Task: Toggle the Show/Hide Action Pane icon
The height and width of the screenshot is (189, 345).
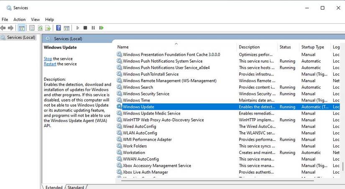Action: coord(66,28)
